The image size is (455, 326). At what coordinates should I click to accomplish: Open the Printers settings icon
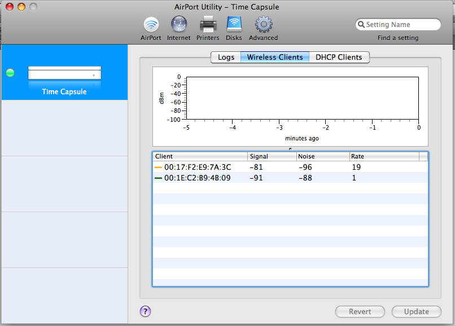(x=208, y=24)
